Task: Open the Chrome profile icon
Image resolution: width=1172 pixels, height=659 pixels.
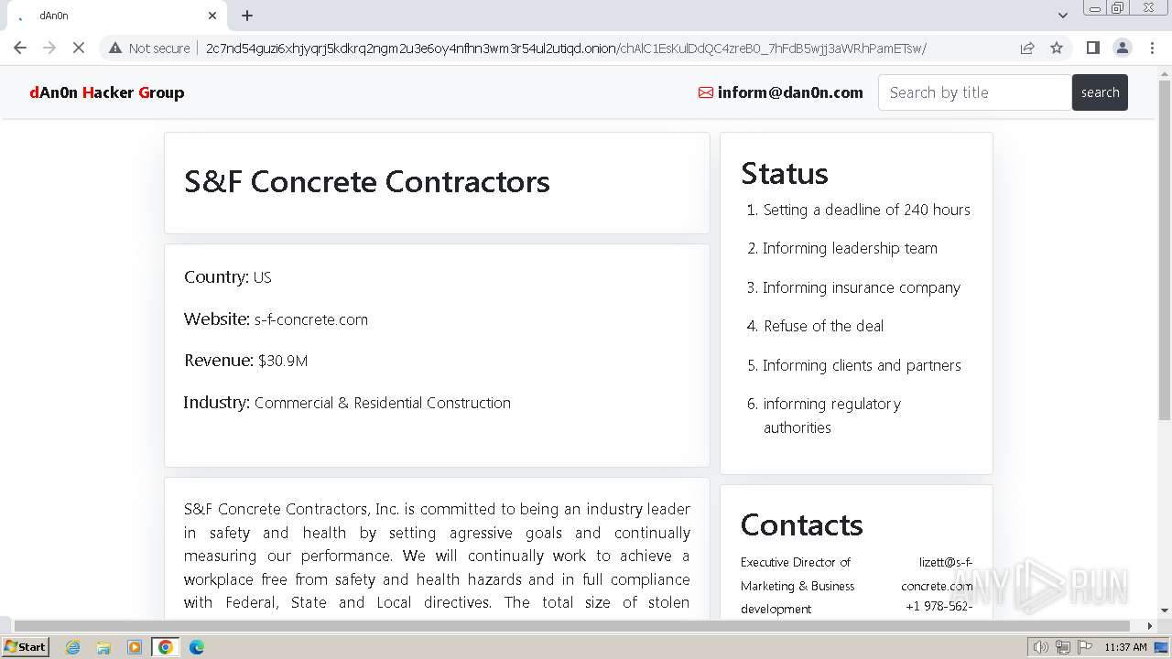Action: tap(1122, 48)
